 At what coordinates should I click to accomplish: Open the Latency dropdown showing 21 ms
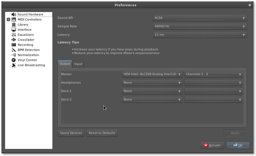tap(200, 35)
